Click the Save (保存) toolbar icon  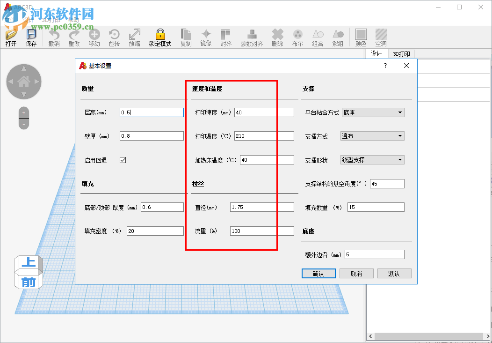pyautogui.click(x=31, y=38)
